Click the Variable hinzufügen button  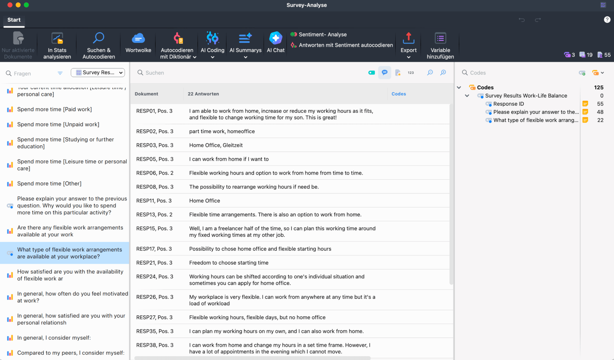point(440,46)
